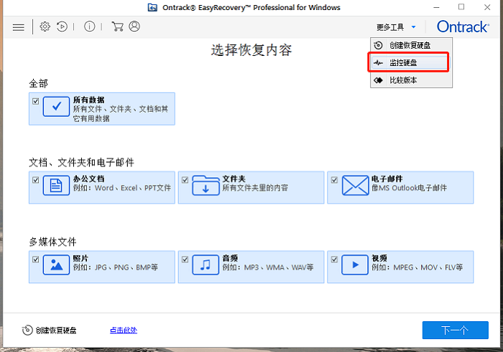Select 比较版本 from the menu
The image size is (503, 352).
[411, 80]
